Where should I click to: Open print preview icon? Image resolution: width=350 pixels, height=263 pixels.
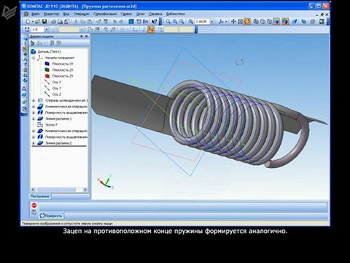click(x=60, y=22)
